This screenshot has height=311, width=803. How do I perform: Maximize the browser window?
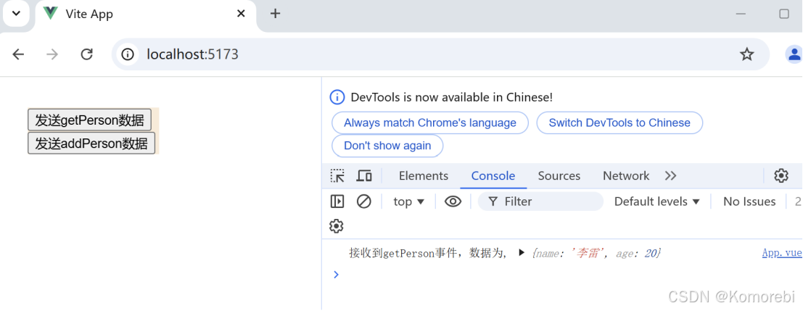coord(784,14)
